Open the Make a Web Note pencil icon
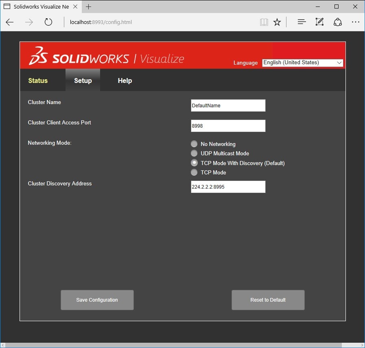The image size is (365, 348). (x=319, y=22)
